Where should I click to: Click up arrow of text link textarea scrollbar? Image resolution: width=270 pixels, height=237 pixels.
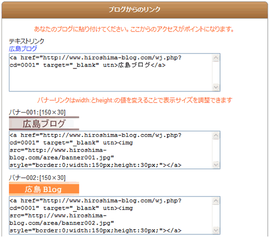[216, 58]
